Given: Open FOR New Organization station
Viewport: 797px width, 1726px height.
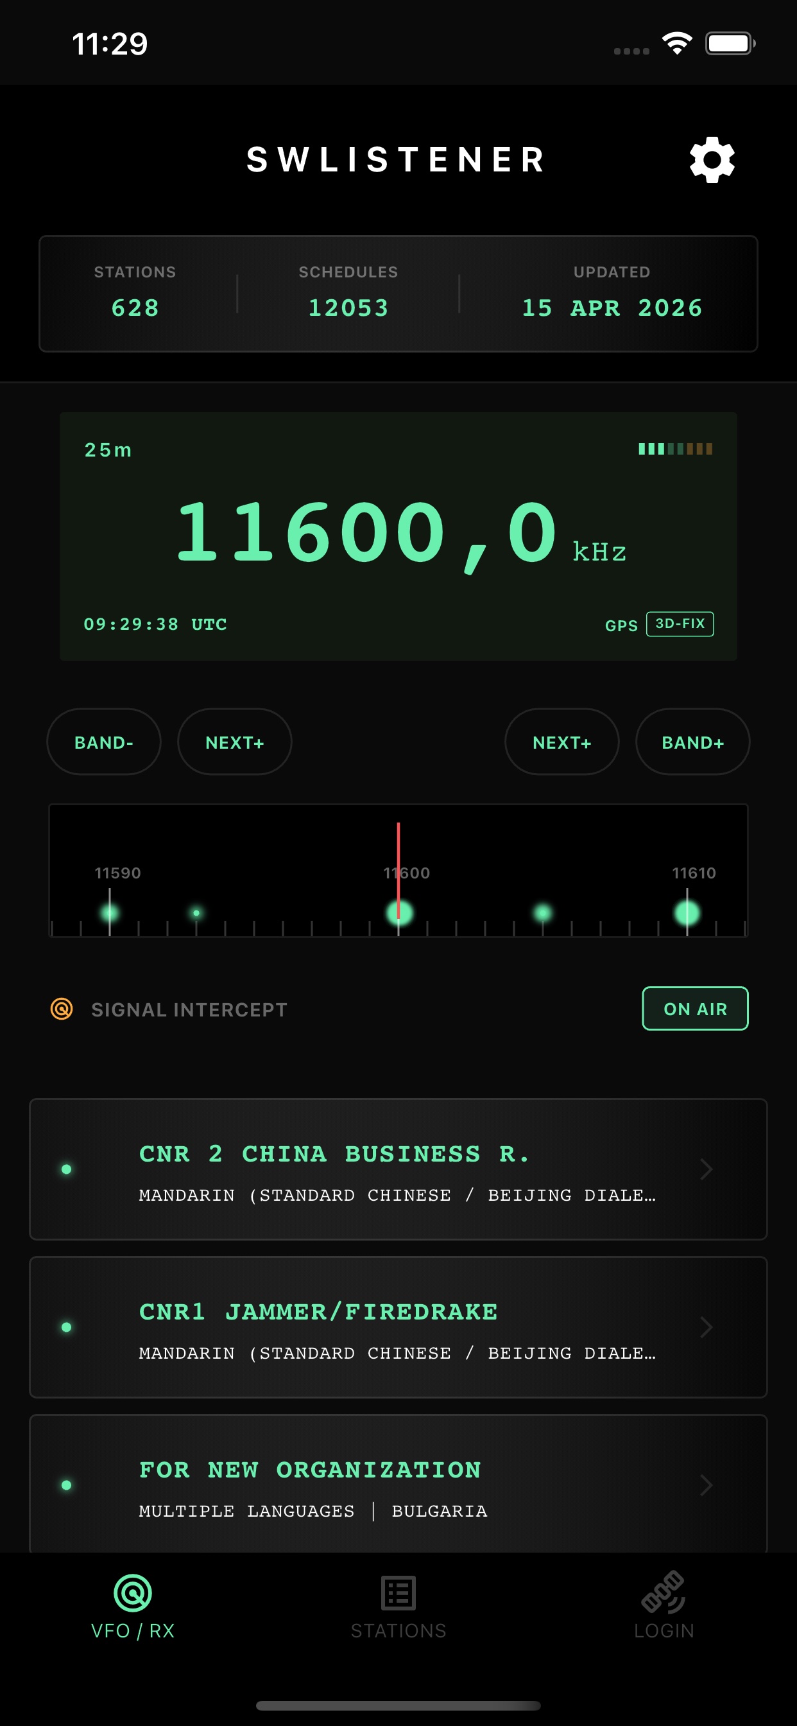Looking at the screenshot, I should [398, 1484].
